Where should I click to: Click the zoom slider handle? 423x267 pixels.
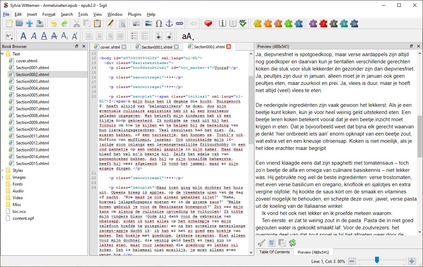377,260
